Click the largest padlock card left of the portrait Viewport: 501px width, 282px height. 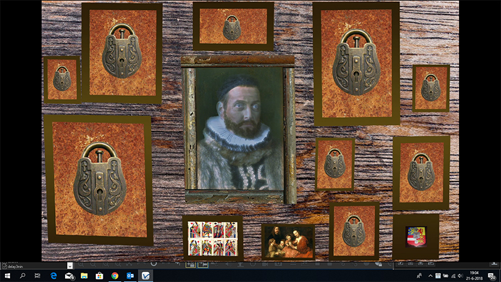click(x=98, y=180)
